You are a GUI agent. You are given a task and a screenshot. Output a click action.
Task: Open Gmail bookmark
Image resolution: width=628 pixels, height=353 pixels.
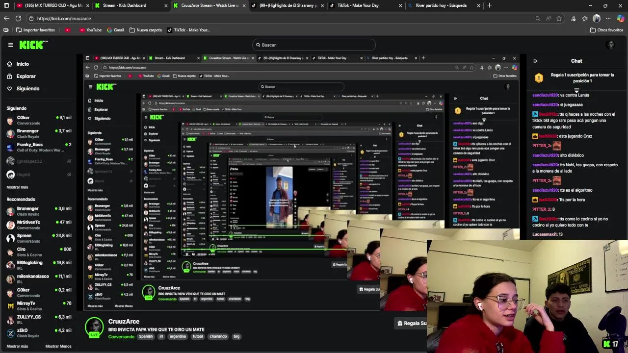point(115,30)
